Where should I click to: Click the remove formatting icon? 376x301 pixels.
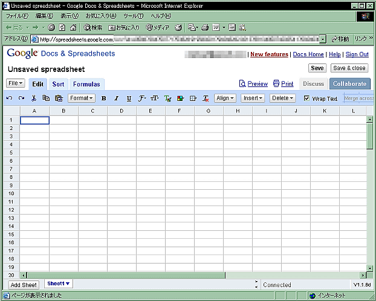pos(206,99)
